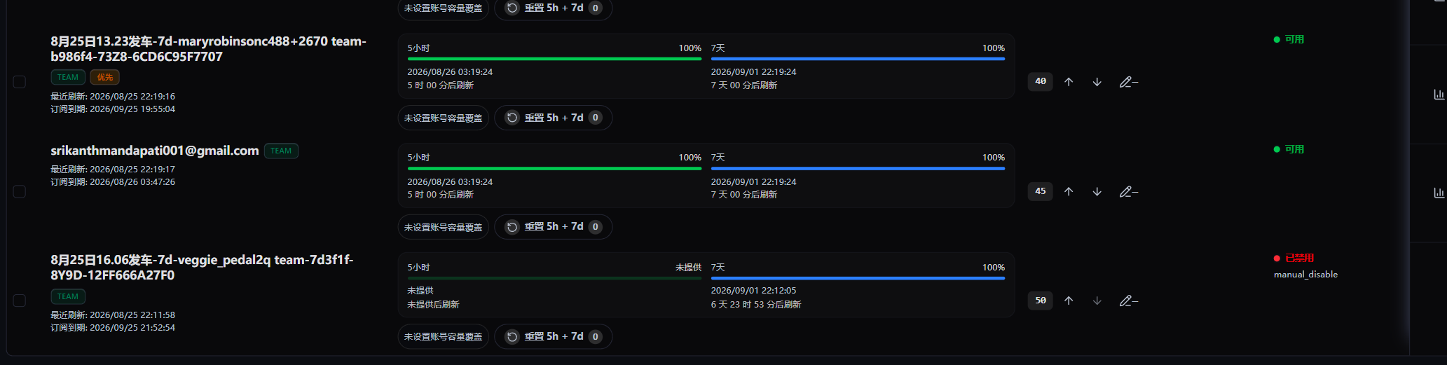This screenshot has height=365, width=1447.
Task: Select checkbox for veggie_pedal2q account
Action: coord(20,301)
